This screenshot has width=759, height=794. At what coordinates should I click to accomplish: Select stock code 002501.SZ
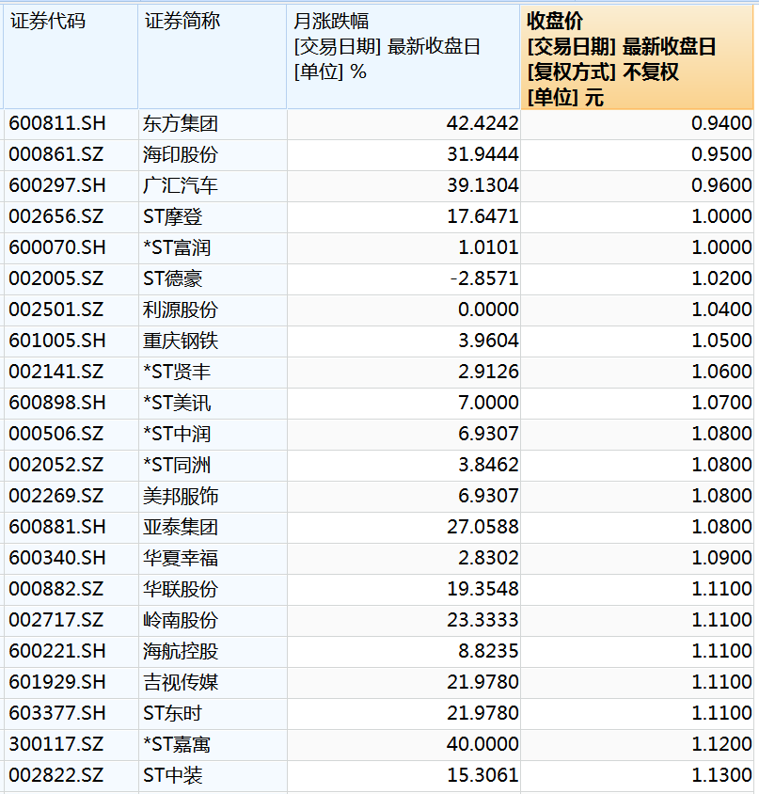[x=71, y=310]
